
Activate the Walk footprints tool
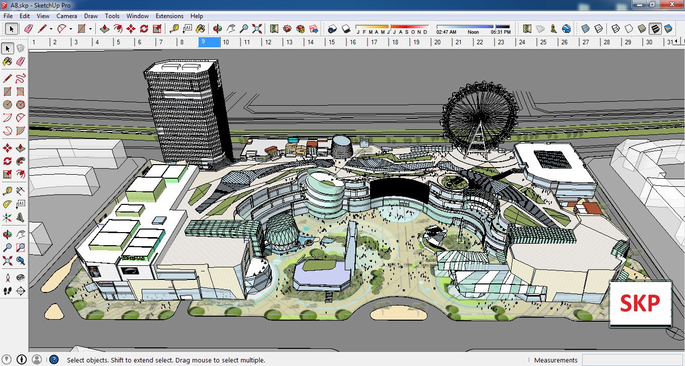(8, 290)
